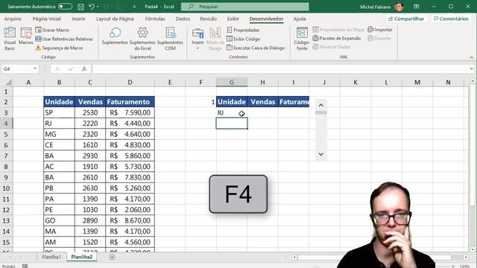This screenshot has height=268, width=477.
Task: Select the cell showing 2930
Action: (x=90, y=156)
